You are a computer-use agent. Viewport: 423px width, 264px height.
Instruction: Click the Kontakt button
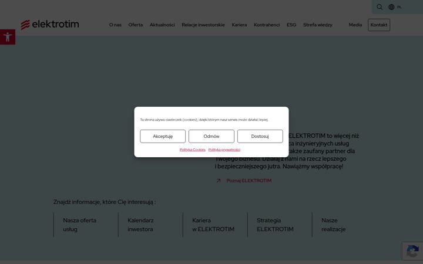[x=379, y=25]
